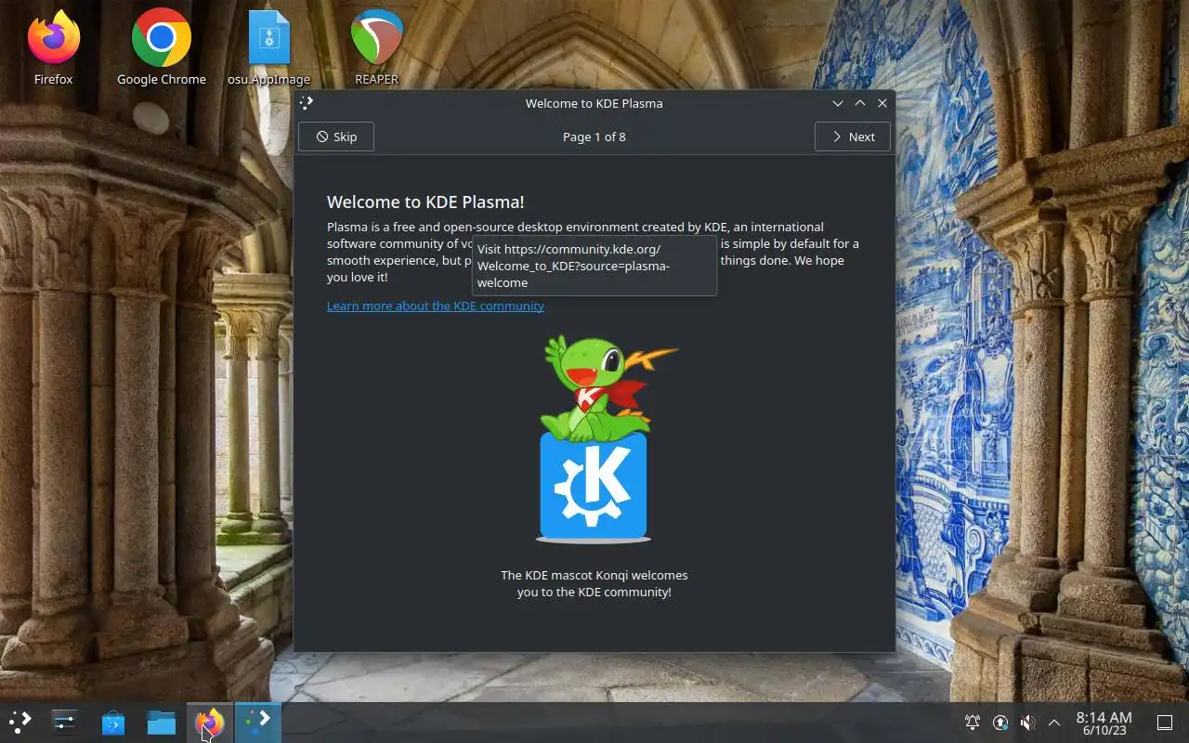Open System Settings from the taskbar
This screenshot has height=743, width=1189.
click(65, 722)
